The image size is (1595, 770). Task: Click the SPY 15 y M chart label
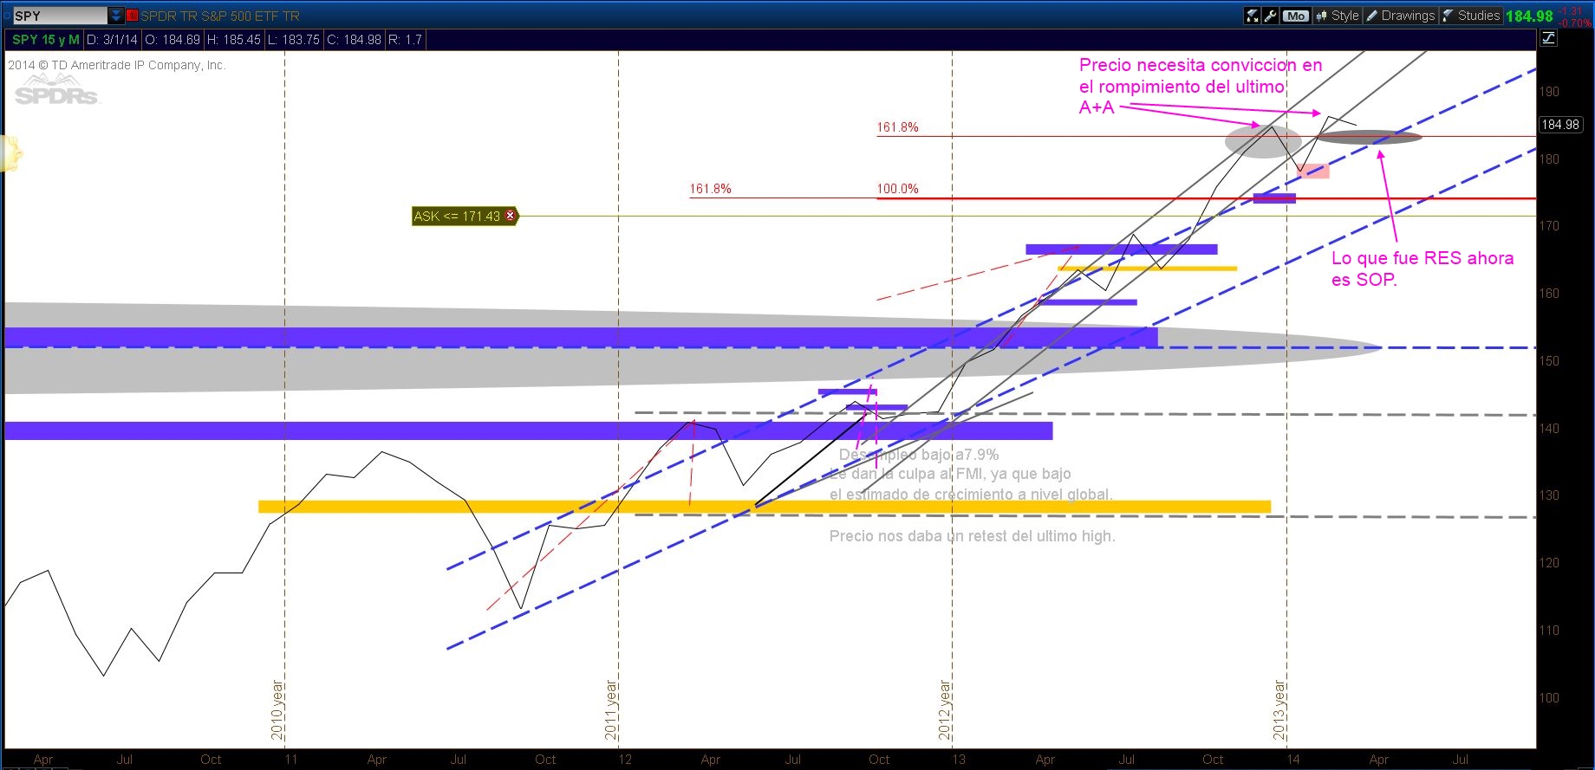tap(45, 40)
